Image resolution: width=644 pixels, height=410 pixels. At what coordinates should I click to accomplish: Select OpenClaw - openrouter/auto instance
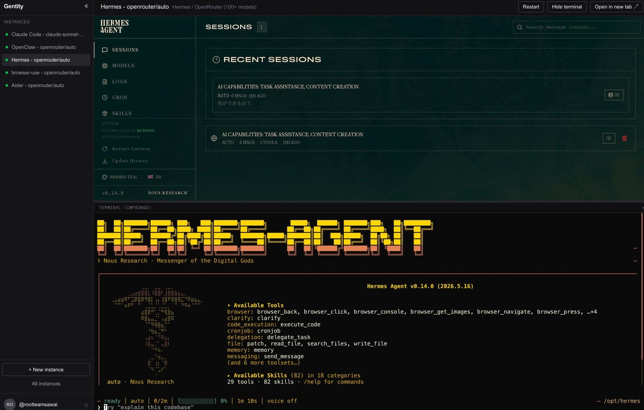pos(46,47)
